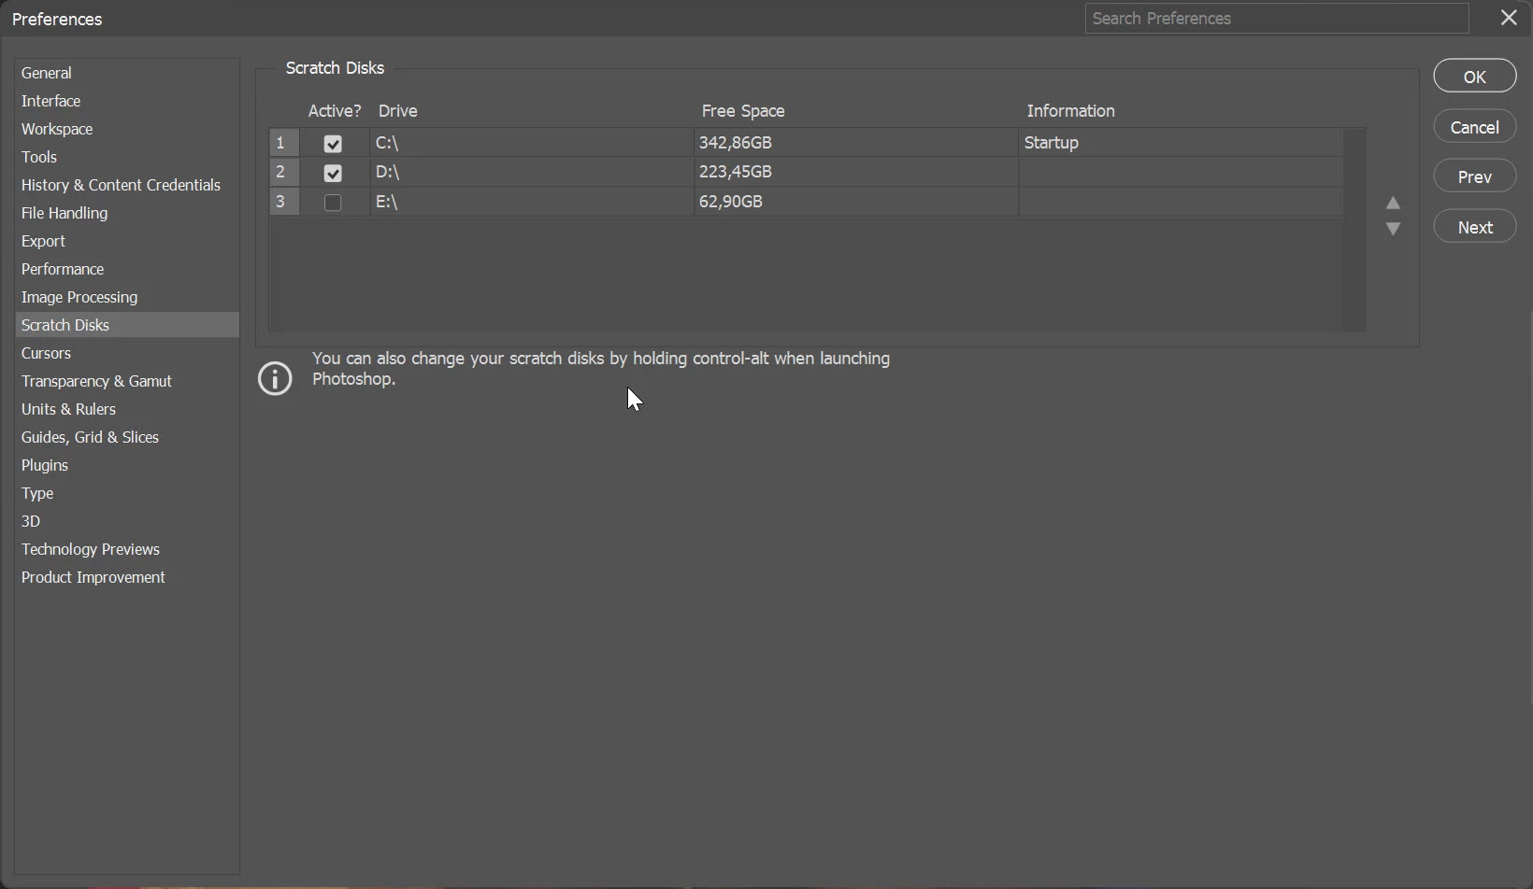Screen dimensions: 1533x889
Task: Click the C:\ drive name cell
Action: 531,143
